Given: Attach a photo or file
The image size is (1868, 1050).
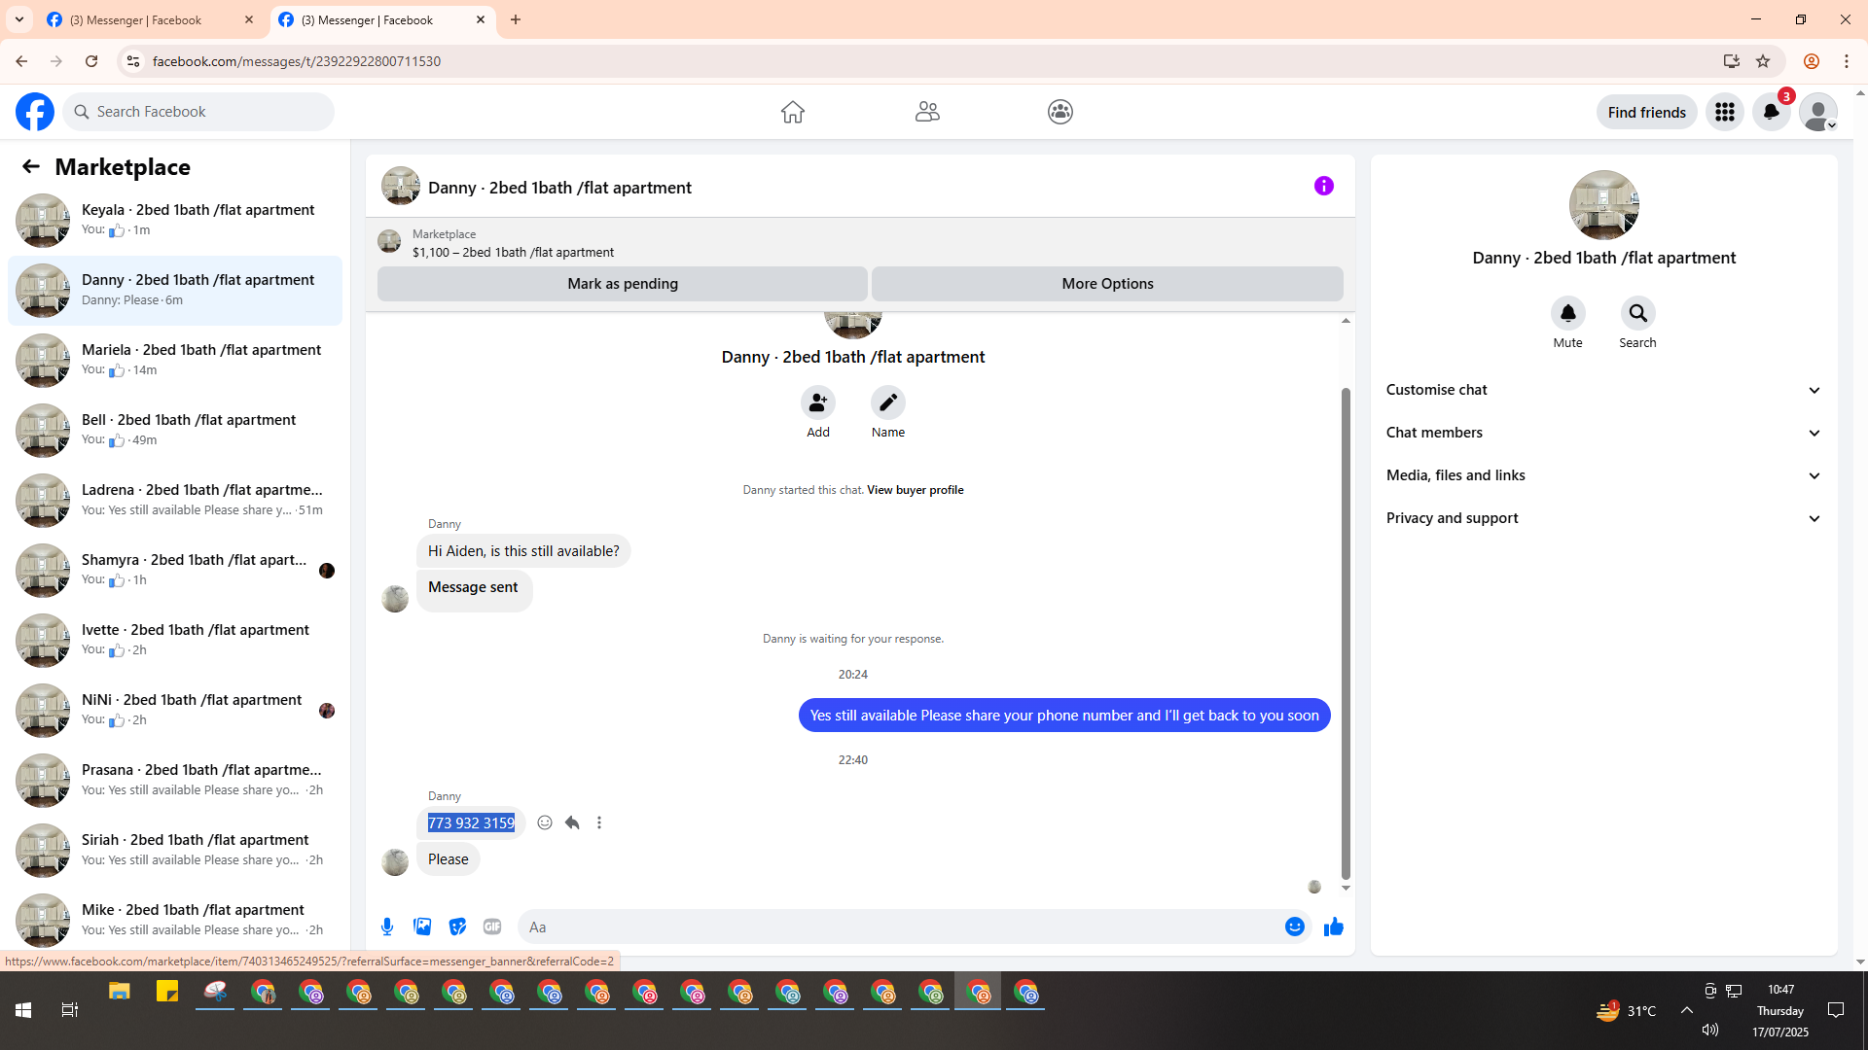Looking at the screenshot, I should pos(422,927).
